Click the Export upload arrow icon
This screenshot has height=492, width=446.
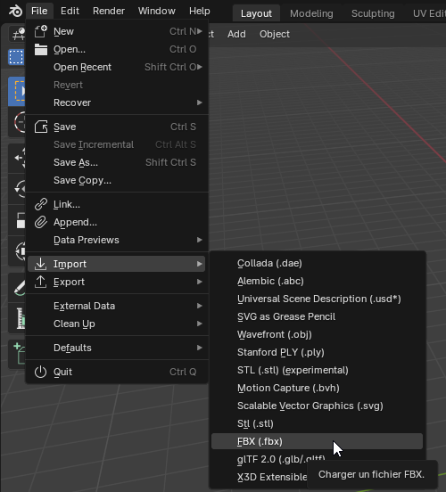(40, 282)
